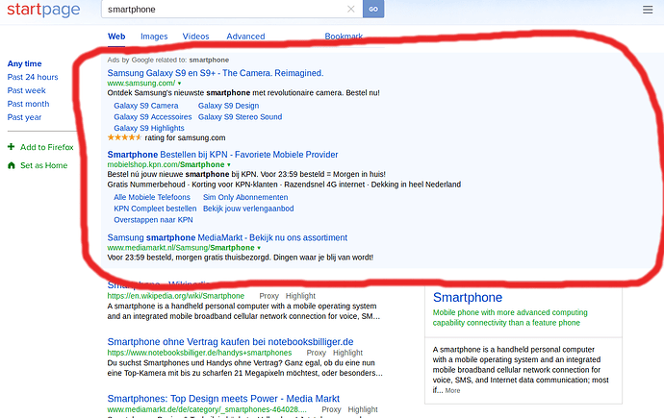This screenshot has width=664, height=418.
Task: Open the Galaxy S9 Stereo Sound sitelink
Action: [x=240, y=116]
